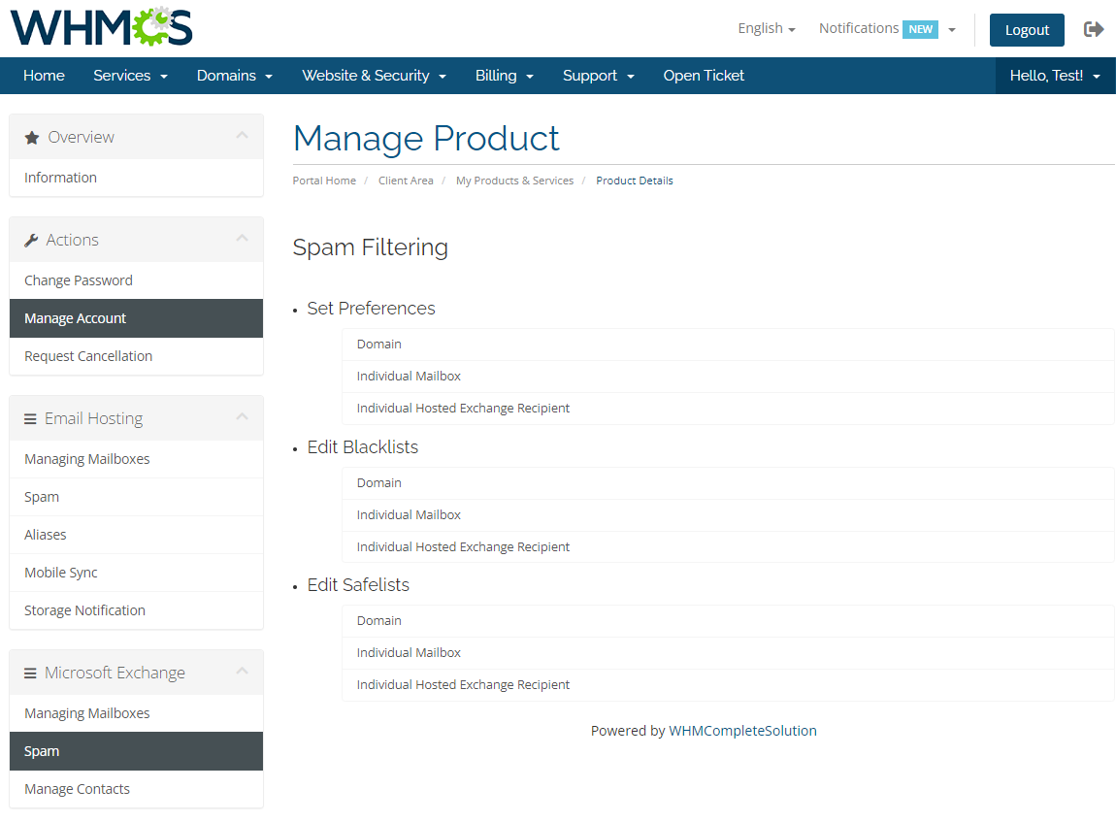
Task: Click Individual Hosted Exchange Recipient under Set Preferences
Action: 728,409
